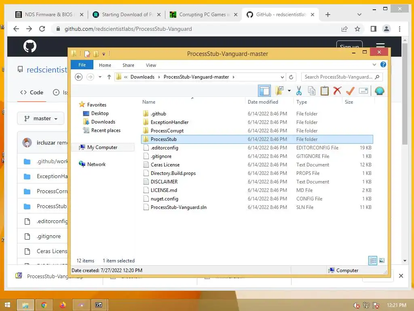Click Downloads in the address breadcrumb
The height and width of the screenshot is (311, 414).
(142, 77)
